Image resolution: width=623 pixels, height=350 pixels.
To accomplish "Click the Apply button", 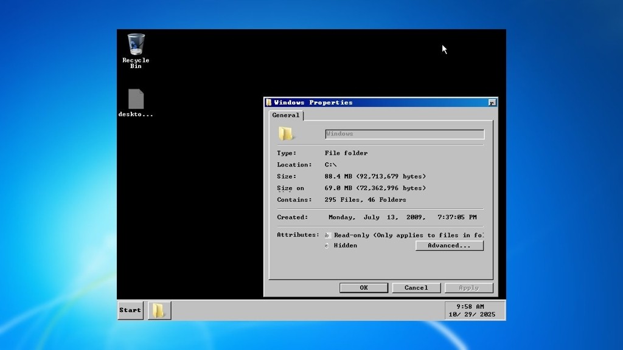I will [468, 288].
